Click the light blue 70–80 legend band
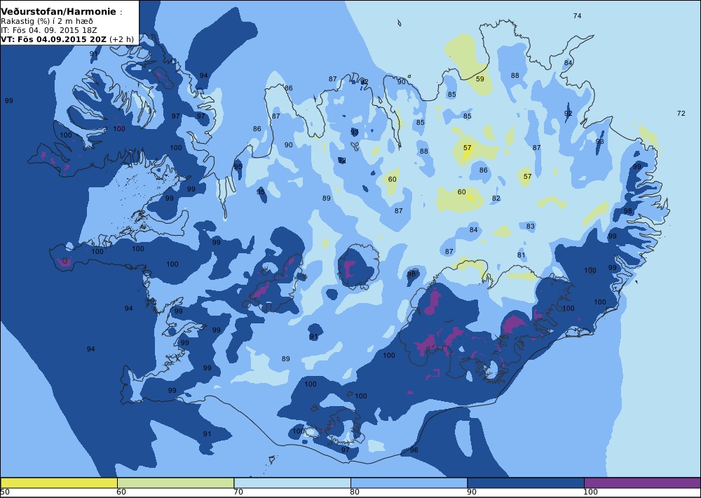The width and height of the screenshot is (701, 498). click(x=292, y=483)
